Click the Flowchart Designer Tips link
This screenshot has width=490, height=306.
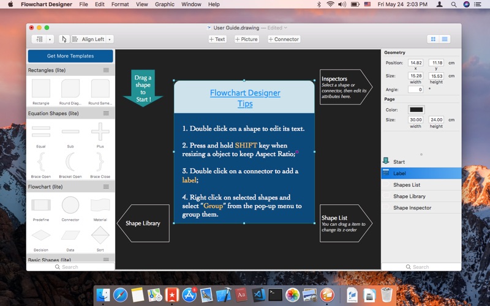[x=245, y=98]
